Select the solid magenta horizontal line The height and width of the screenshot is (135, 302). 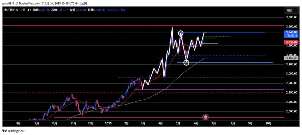tap(206, 89)
